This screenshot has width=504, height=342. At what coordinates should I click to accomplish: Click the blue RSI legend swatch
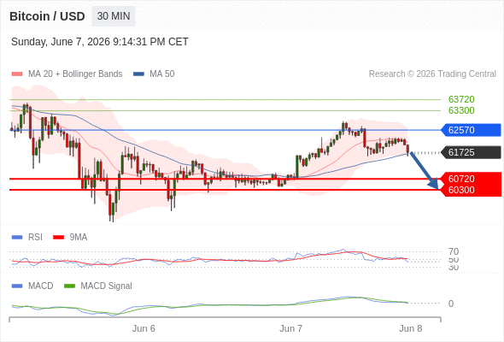tap(17, 238)
